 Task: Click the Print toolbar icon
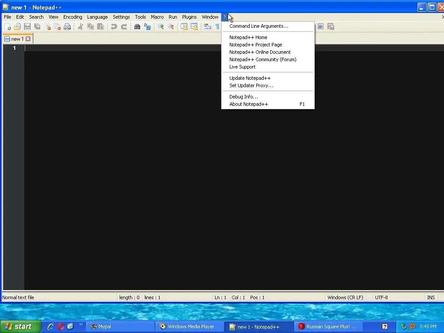[x=67, y=26]
